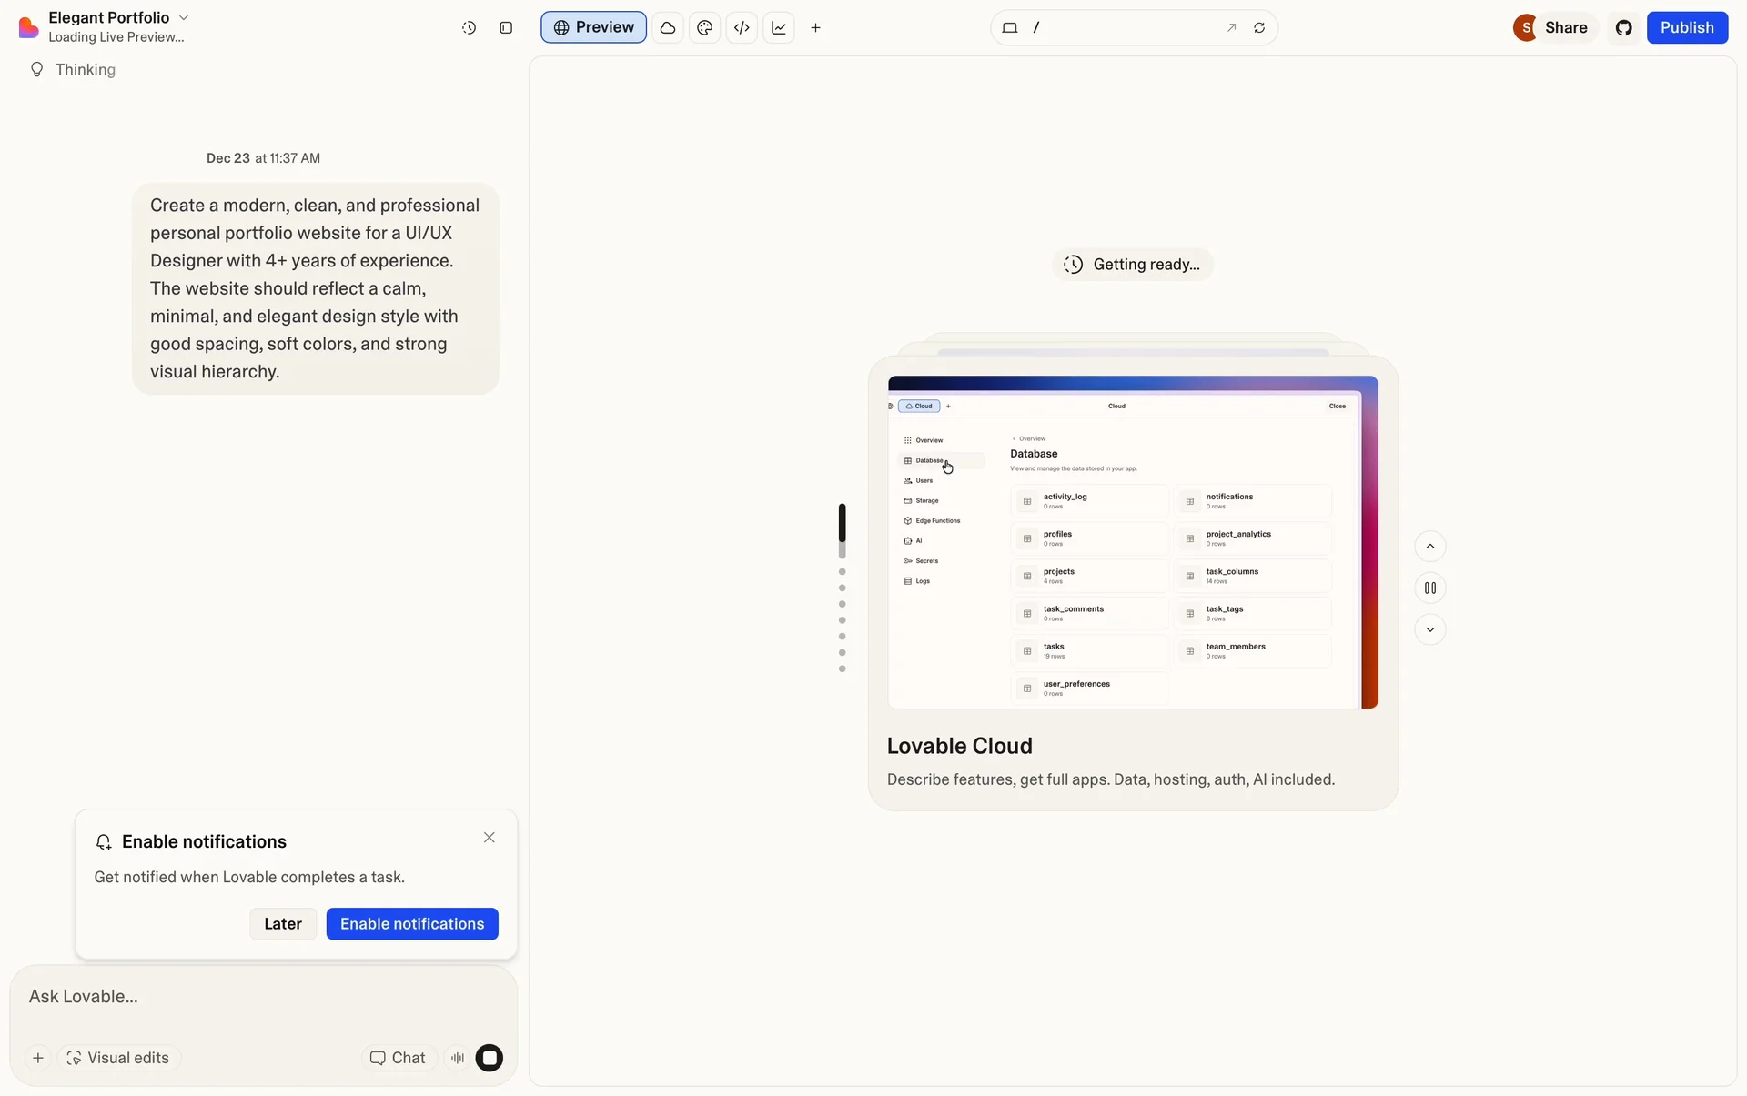Open version history clock icon
The width and height of the screenshot is (1747, 1096).
[x=469, y=28]
